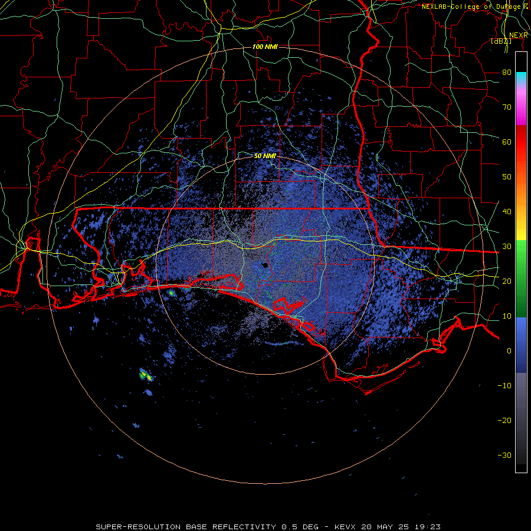Image resolution: width=531 pixels, height=531 pixels.
Task: Click the 60 value on dBZ scale
Action: click(x=507, y=142)
